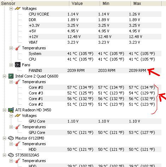Screen dimensions: 166x167
Task: Collapse the ATI Radeon HD 3450 node
Action: tap(4, 110)
